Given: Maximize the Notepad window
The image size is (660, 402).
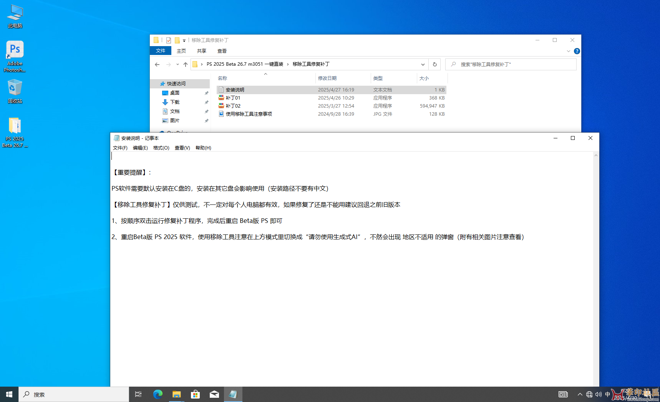Looking at the screenshot, I should (x=573, y=138).
